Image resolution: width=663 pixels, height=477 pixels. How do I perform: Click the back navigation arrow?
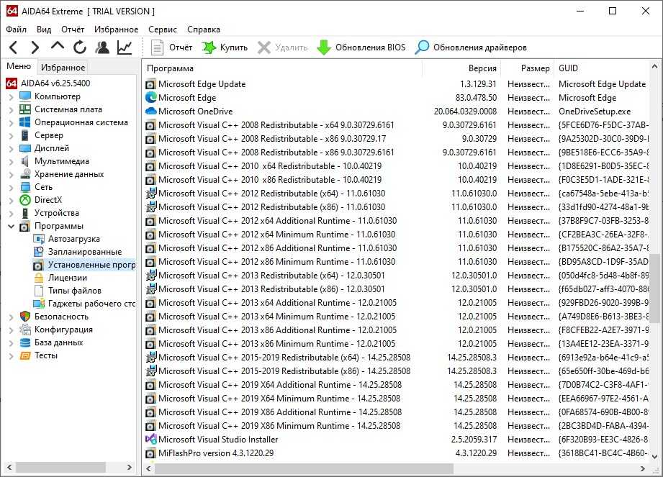13,47
